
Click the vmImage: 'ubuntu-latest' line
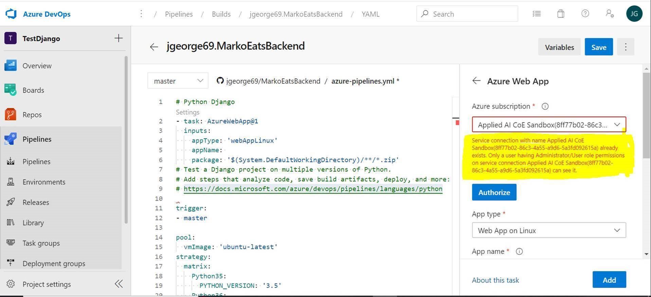[231, 247]
